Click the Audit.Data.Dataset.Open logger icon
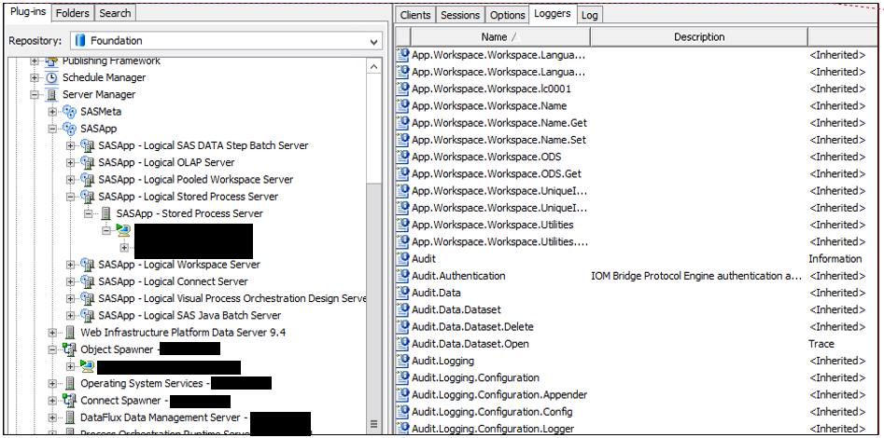The height and width of the screenshot is (438, 884). pyautogui.click(x=403, y=344)
